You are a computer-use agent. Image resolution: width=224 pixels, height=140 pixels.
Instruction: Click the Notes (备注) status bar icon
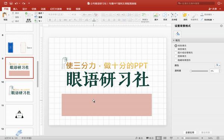point(139,138)
